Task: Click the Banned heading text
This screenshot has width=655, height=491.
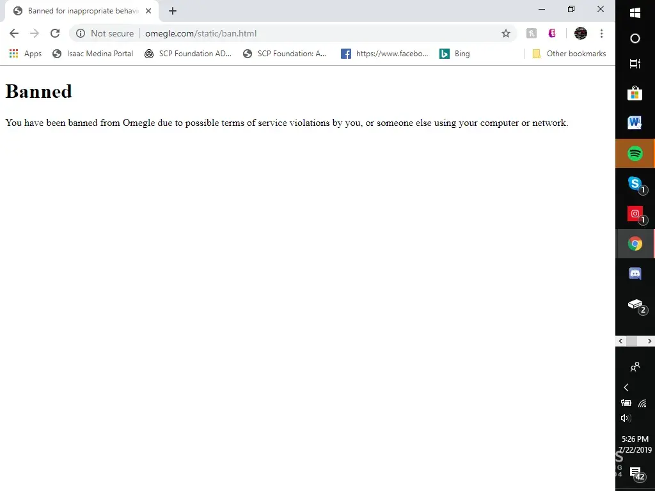Action: coord(38,91)
